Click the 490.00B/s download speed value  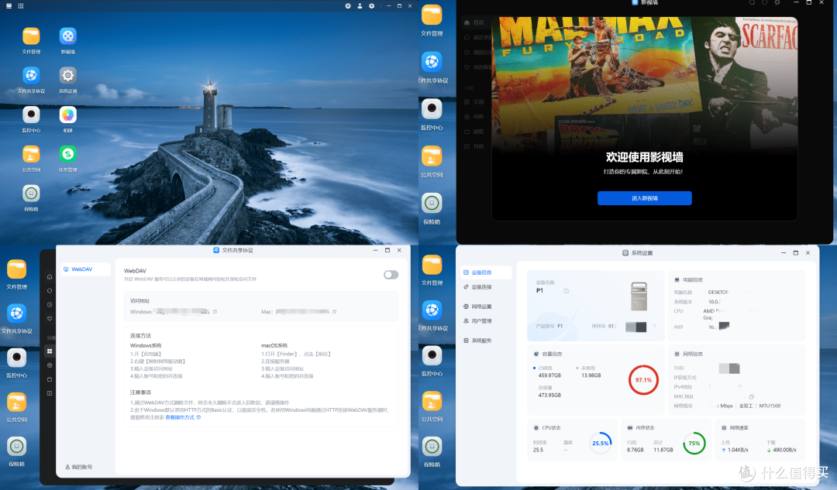784,450
